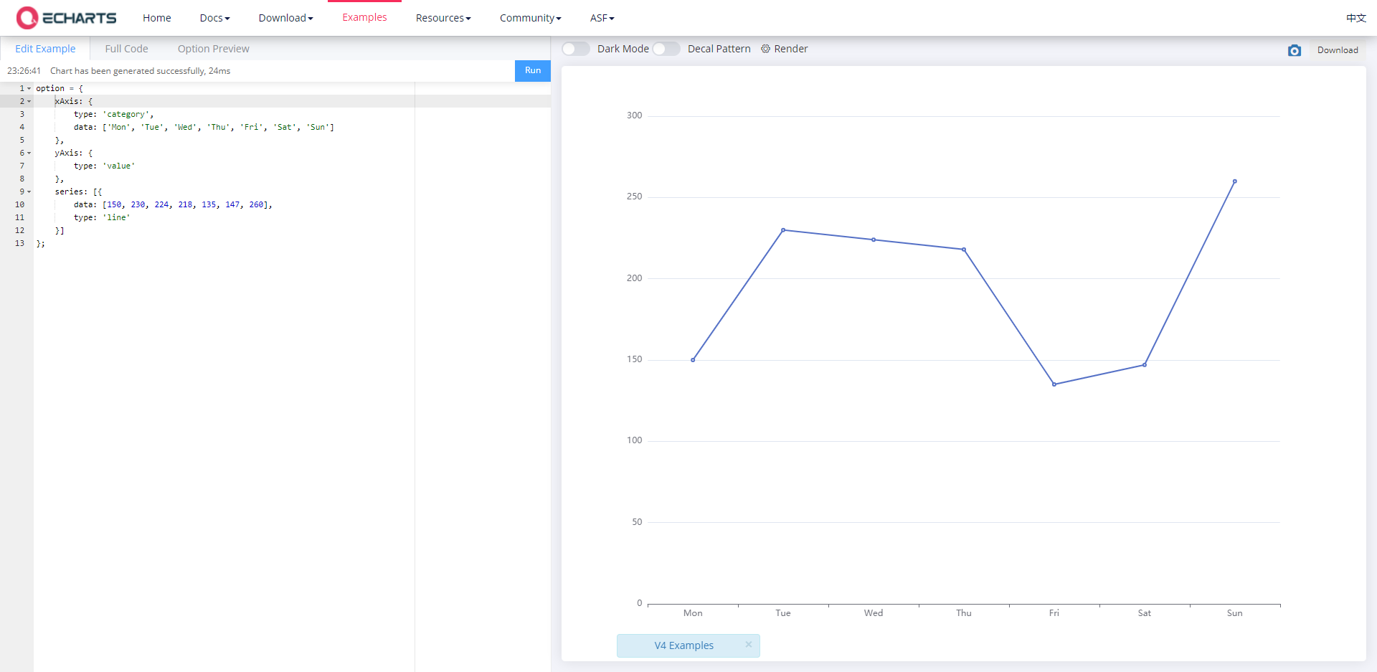
Task: Open the Option Preview tab
Action: tap(213, 49)
